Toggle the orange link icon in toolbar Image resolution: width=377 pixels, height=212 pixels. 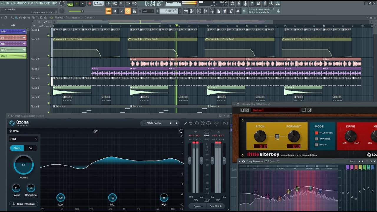click(x=128, y=11)
